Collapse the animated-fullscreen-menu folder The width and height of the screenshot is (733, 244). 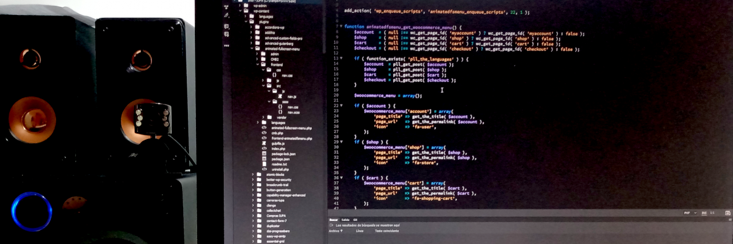coord(253,49)
